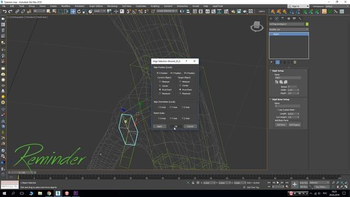The image size is (350, 197).
Task: Click OK in Align Selection dialog
Action: coord(176,126)
